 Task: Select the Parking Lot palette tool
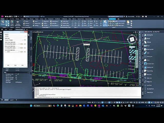coord(148,56)
